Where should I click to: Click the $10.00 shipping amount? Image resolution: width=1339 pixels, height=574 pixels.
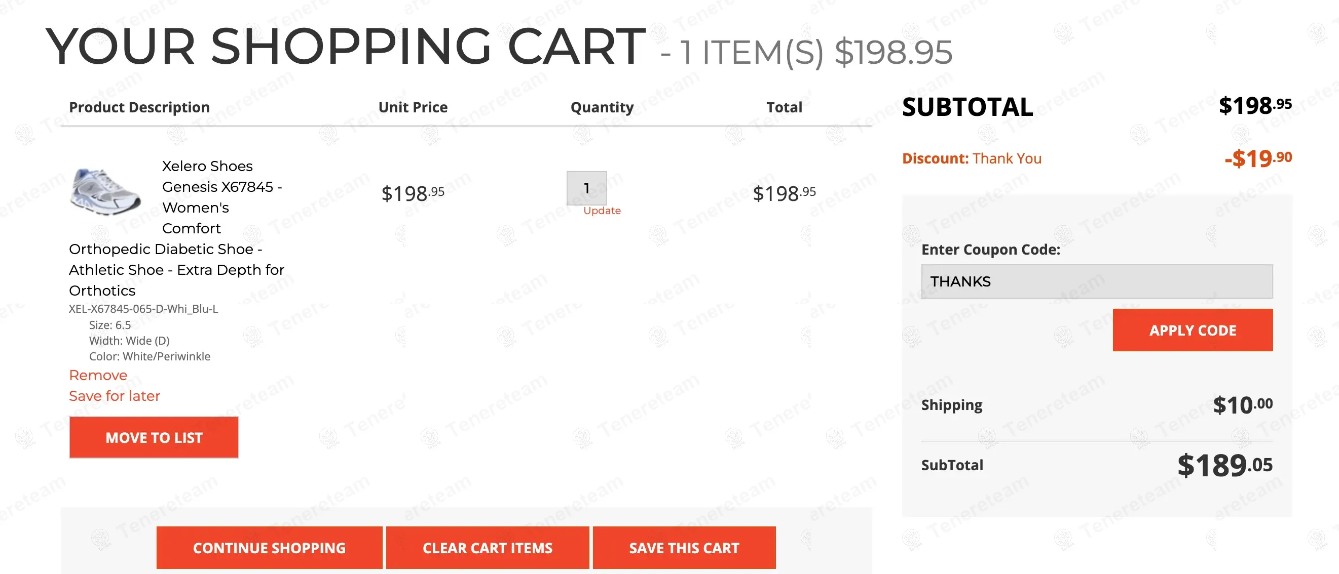click(x=1242, y=405)
